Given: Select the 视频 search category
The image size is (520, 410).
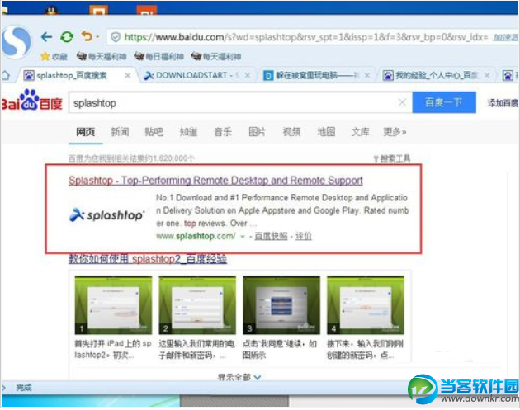Looking at the screenshot, I should [291, 132].
